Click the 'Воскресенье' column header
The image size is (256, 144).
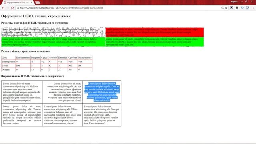pos(85,58)
